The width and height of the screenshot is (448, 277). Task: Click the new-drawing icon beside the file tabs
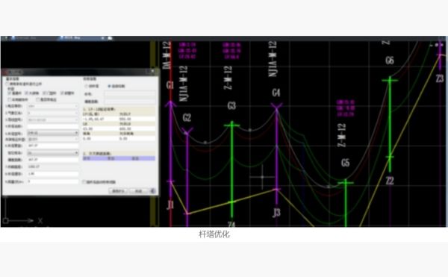[x=110, y=38]
